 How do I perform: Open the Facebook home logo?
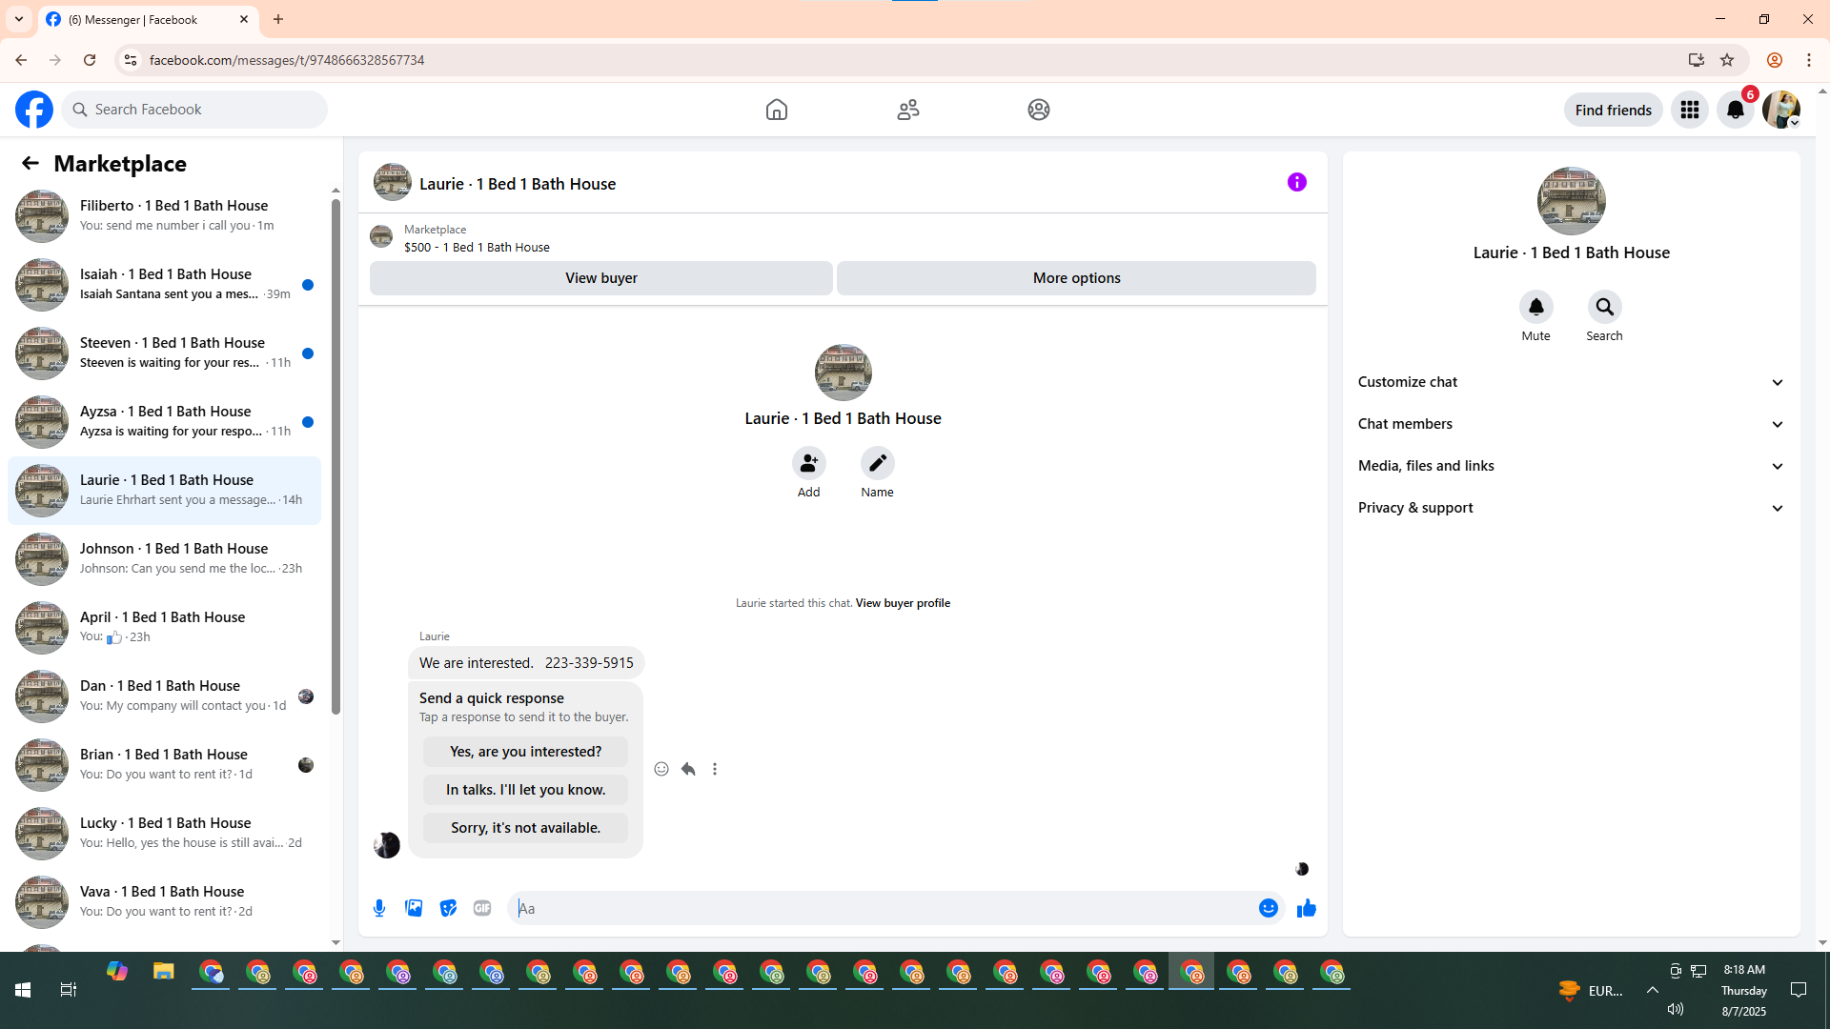(x=34, y=110)
